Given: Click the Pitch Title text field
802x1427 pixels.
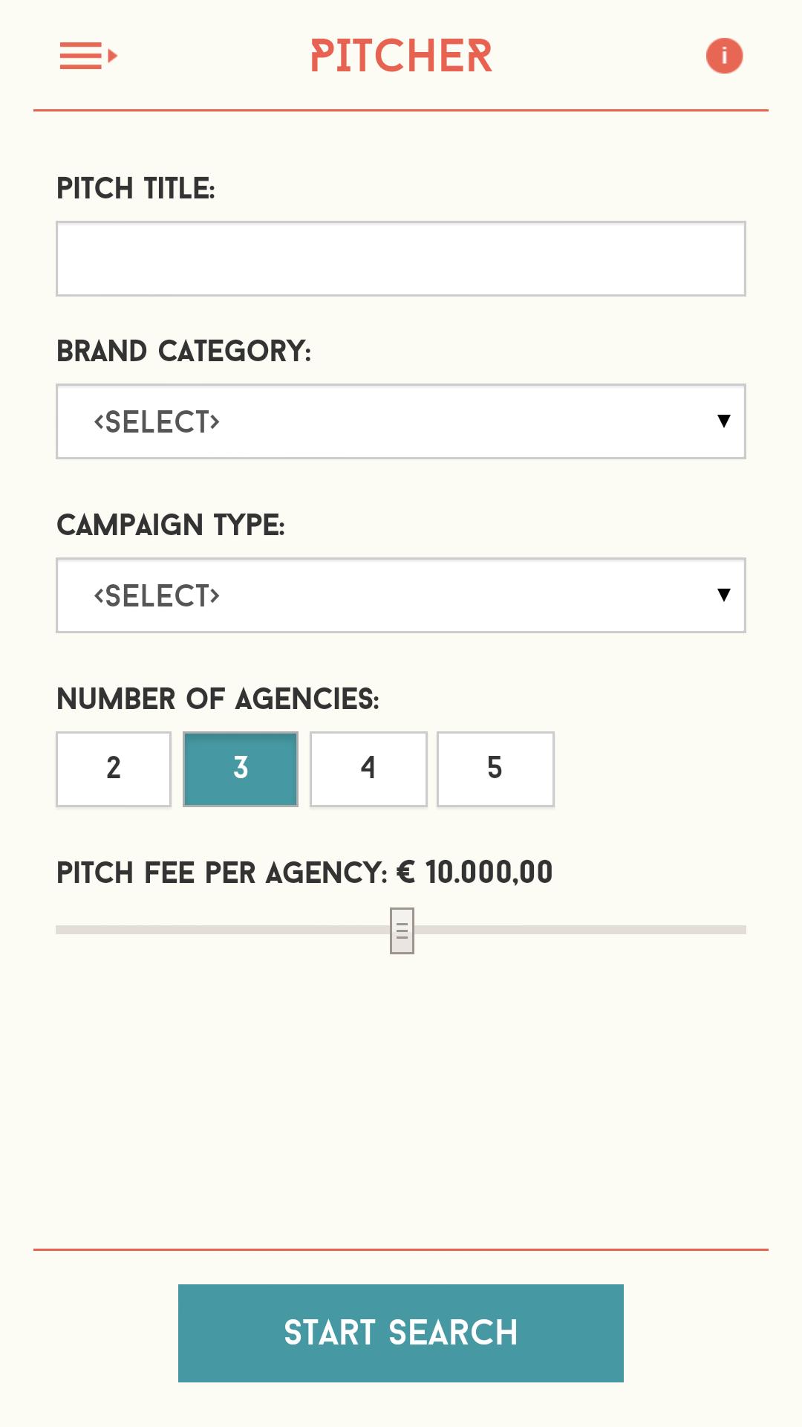Looking at the screenshot, I should click(401, 258).
